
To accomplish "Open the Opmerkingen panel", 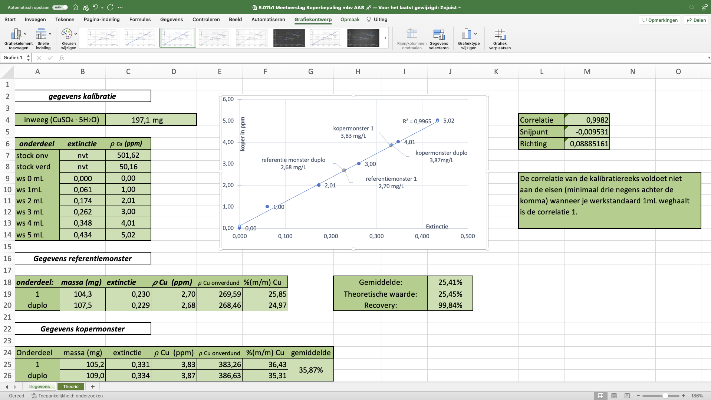I will point(659,20).
